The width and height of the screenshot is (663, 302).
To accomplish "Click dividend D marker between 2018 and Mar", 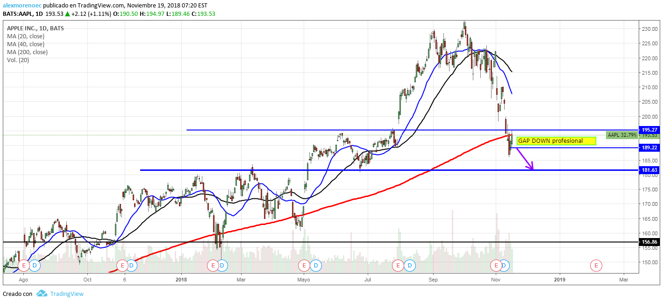I will click(x=222, y=266).
